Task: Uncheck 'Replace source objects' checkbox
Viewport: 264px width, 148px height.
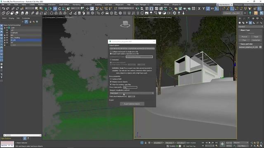Action: [111, 82]
